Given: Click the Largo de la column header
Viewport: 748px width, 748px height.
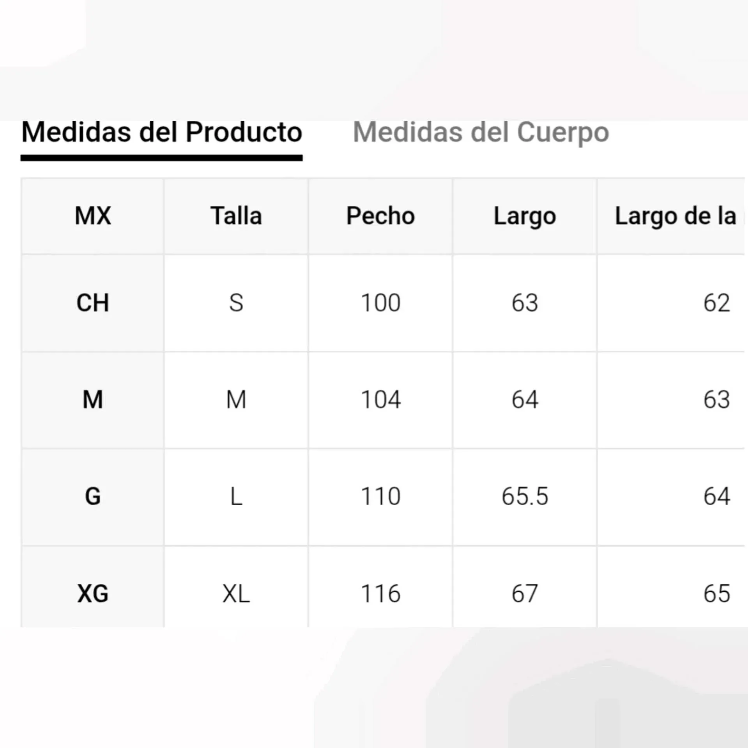Looking at the screenshot, I should click(x=675, y=216).
